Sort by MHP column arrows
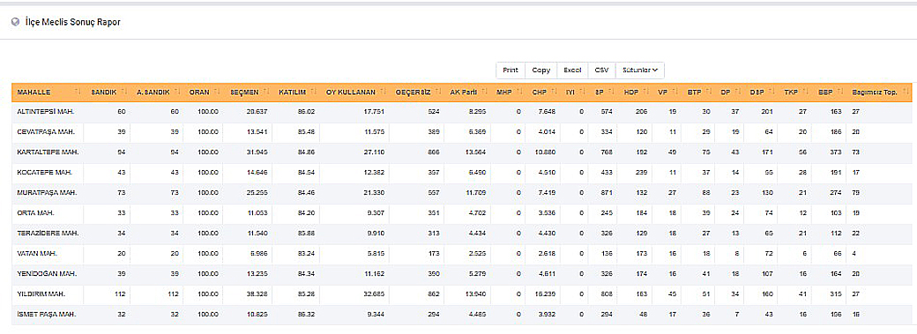917x334 pixels. (x=518, y=93)
